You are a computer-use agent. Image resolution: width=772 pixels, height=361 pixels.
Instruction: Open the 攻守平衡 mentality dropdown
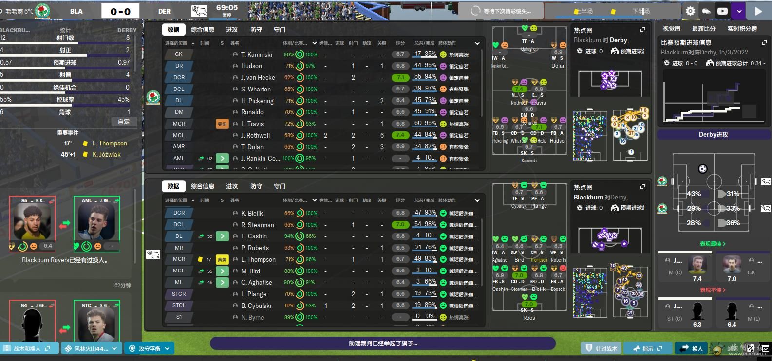(x=150, y=348)
